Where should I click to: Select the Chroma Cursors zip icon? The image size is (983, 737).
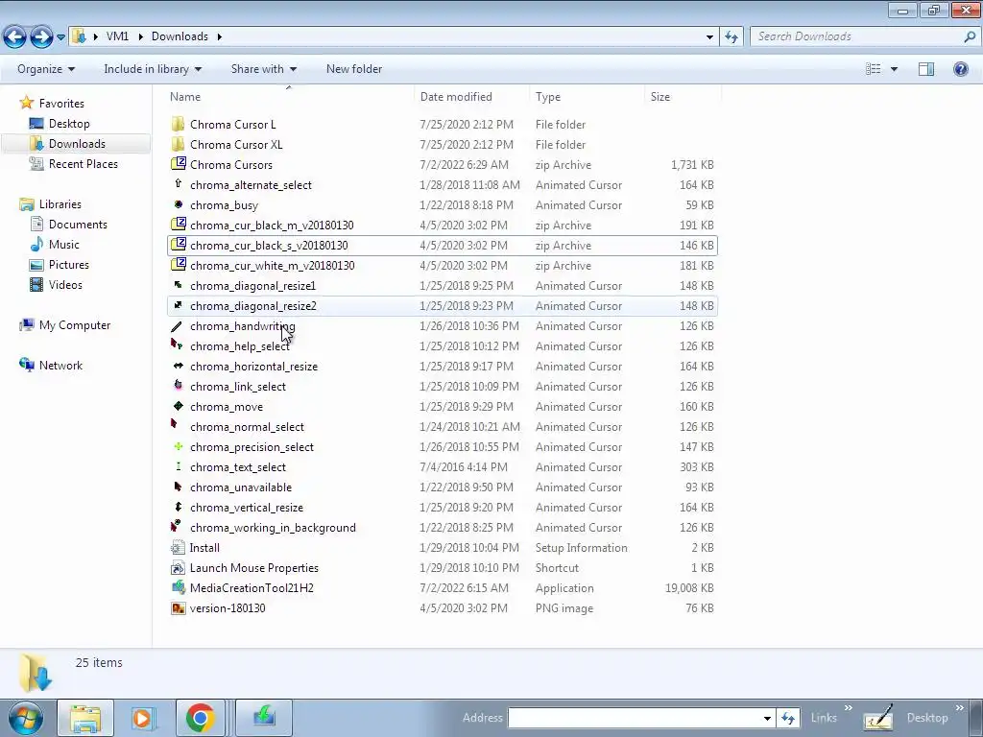[178, 164]
